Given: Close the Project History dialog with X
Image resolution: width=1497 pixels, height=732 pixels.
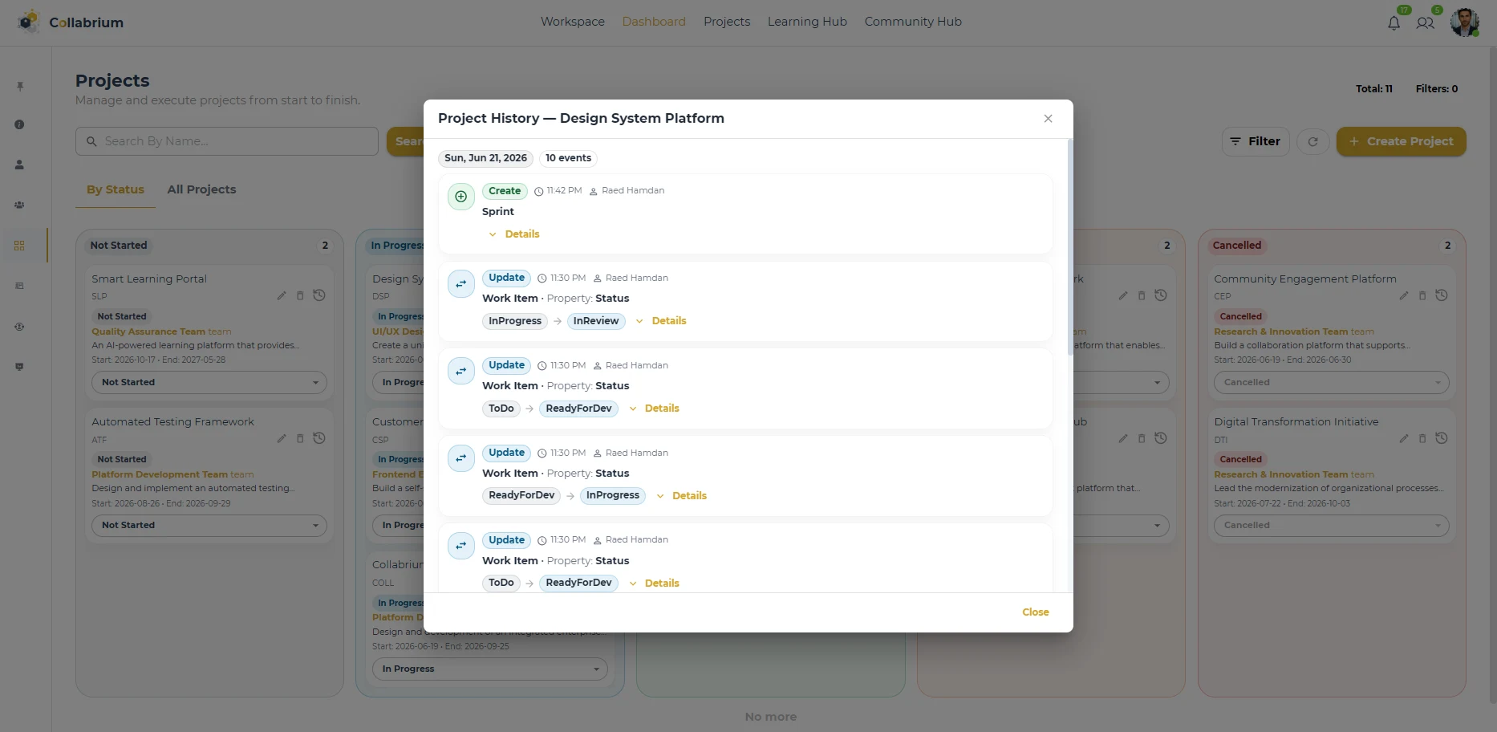Looking at the screenshot, I should 1048,119.
